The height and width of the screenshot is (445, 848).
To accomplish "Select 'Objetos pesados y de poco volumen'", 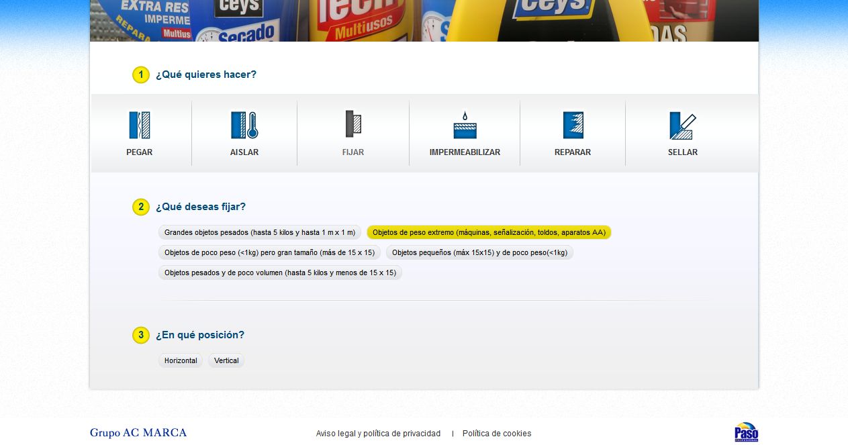I will tap(280, 273).
